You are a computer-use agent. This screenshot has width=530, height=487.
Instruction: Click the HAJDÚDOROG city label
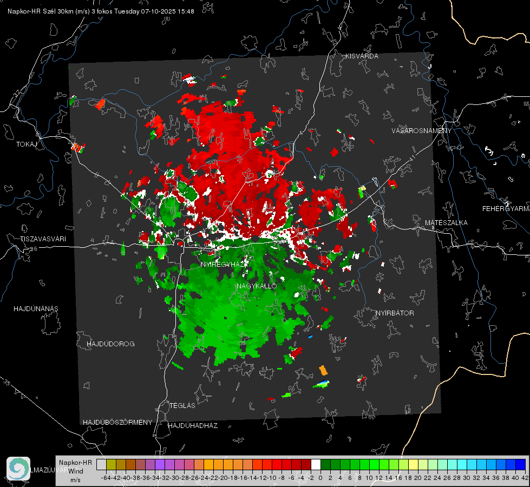coord(110,344)
